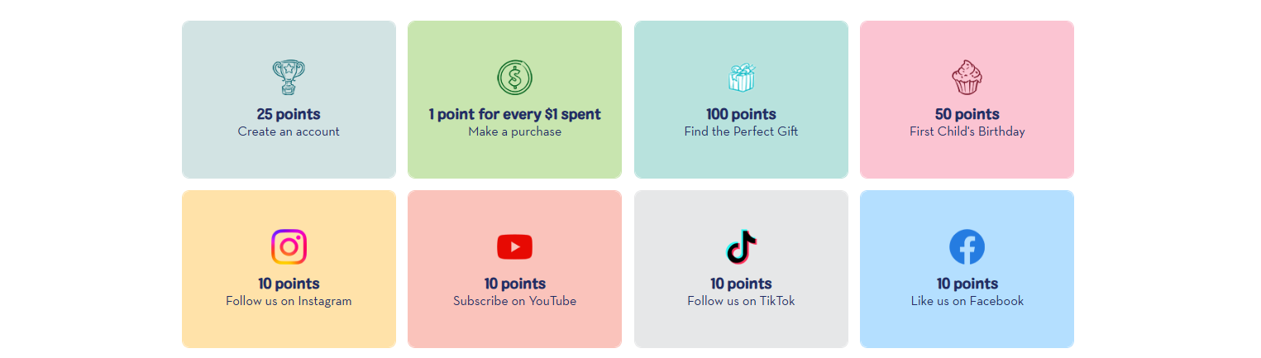Click the Instagram logo icon
Image resolution: width=1261 pixels, height=358 pixels.
click(289, 246)
